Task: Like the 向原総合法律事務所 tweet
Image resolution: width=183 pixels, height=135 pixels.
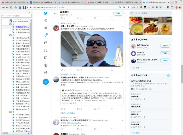Action: [95, 109]
